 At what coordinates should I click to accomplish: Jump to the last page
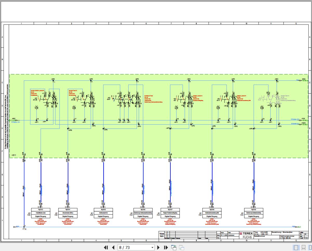(166, 247)
